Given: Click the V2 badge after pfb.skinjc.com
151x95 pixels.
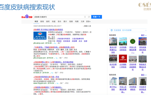Looking at the screenshot, I should 55,43.
